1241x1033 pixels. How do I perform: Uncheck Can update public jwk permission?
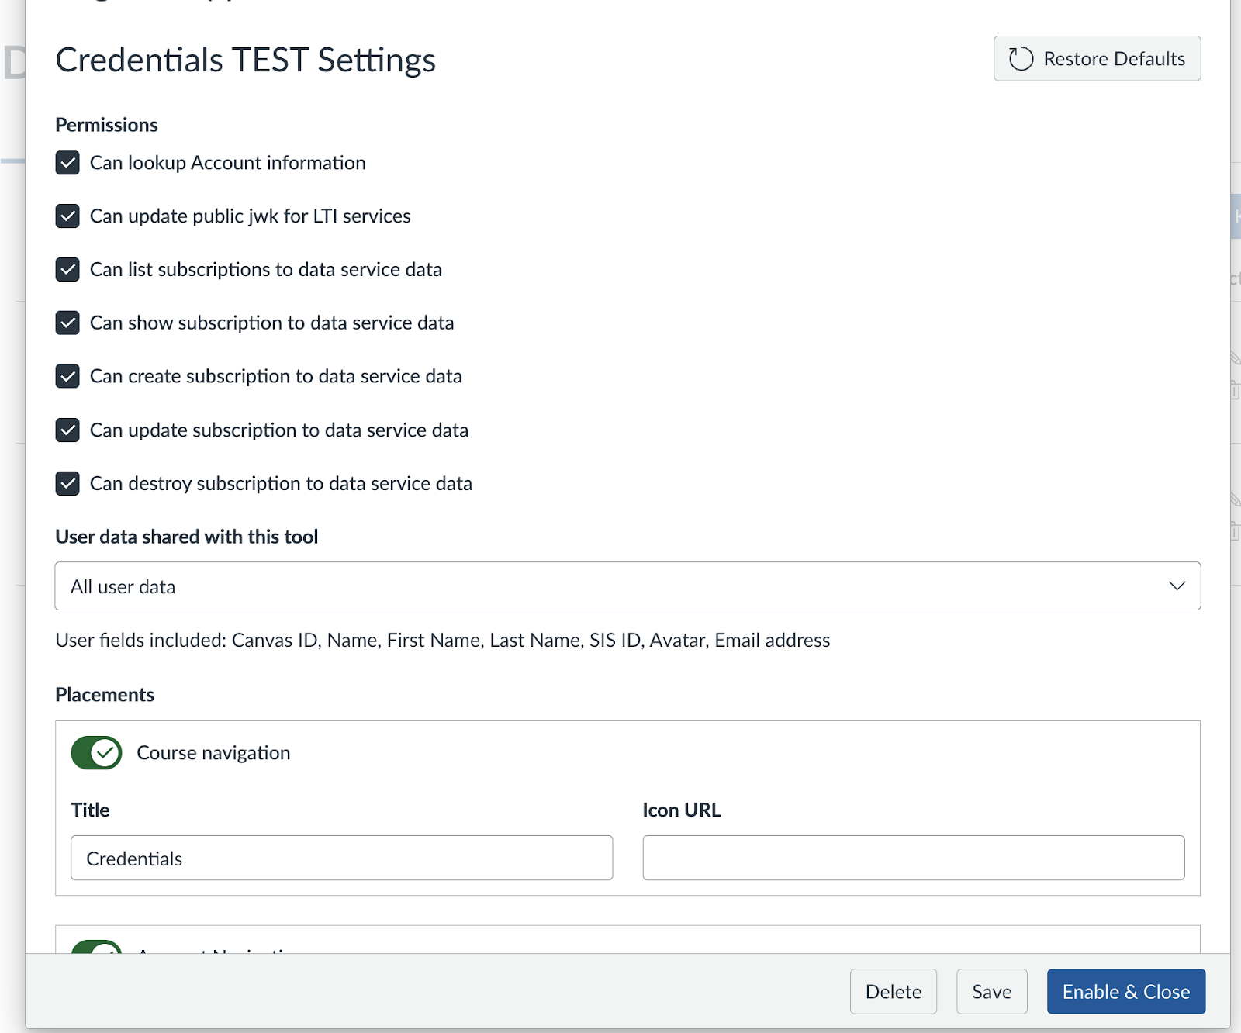67,216
